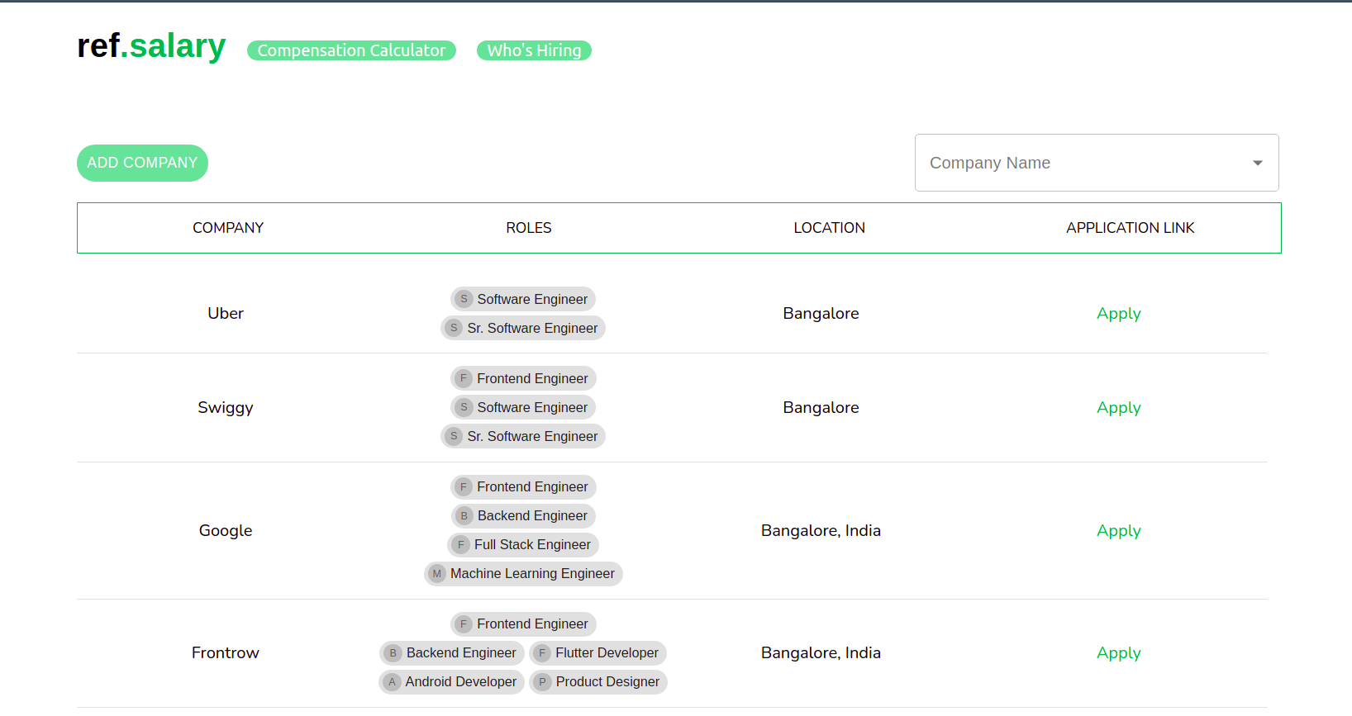Open the Compensation Calculator page
This screenshot has height=716, width=1352.
[x=351, y=50]
